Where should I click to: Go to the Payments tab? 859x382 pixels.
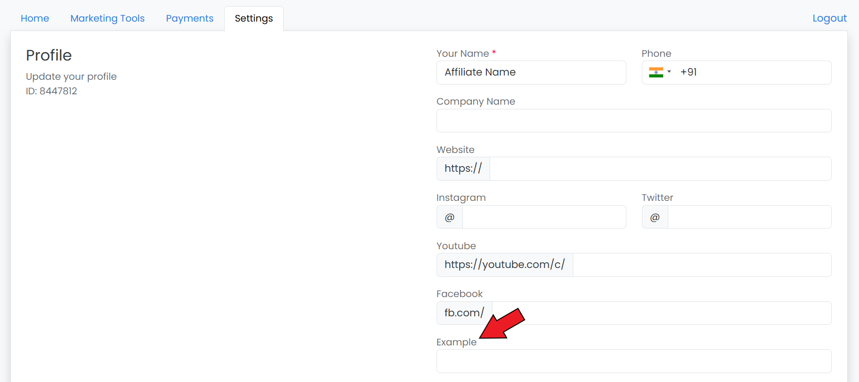(189, 18)
